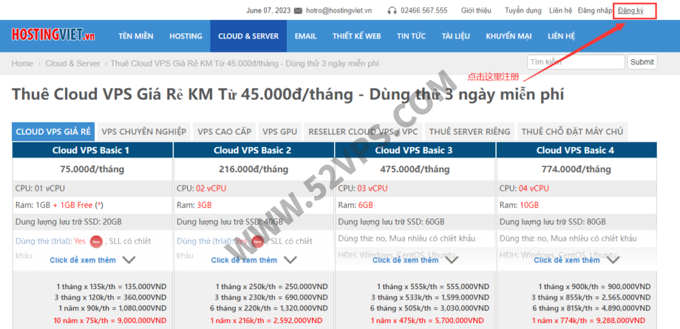680x329 pixels.
Task: Switch to RESELLER CLOUD VPS / VPC tab
Action: (x=363, y=132)
